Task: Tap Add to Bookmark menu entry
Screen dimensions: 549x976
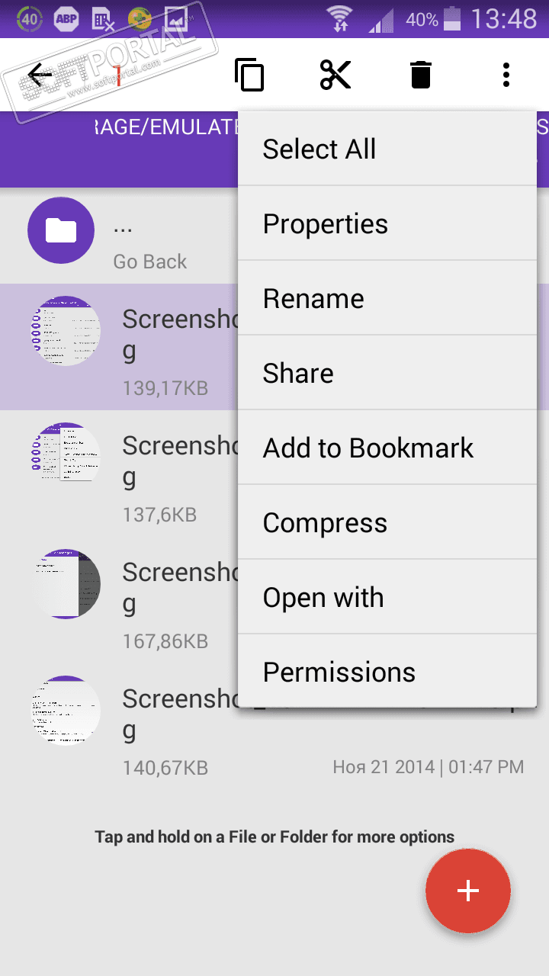Action: [x=387, y=448]
